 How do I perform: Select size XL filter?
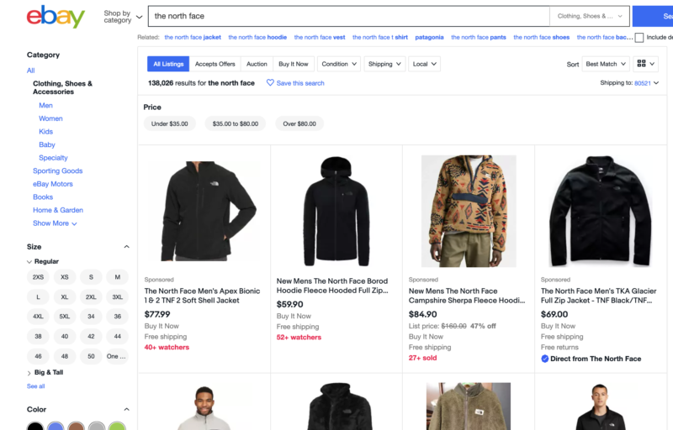coord(65,296)
